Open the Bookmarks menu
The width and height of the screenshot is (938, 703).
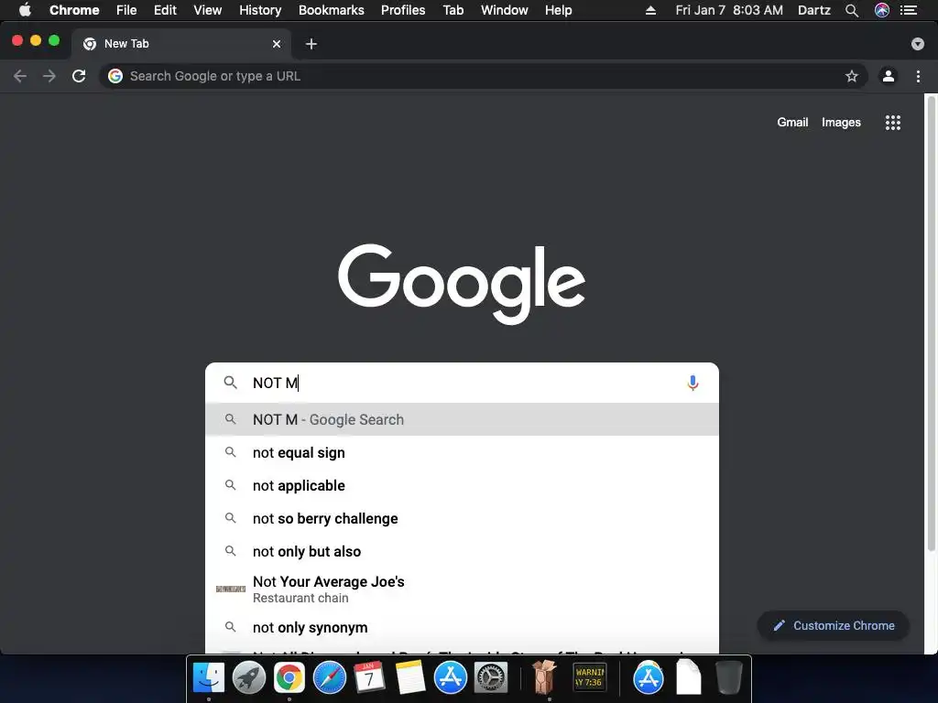[332, 10]
